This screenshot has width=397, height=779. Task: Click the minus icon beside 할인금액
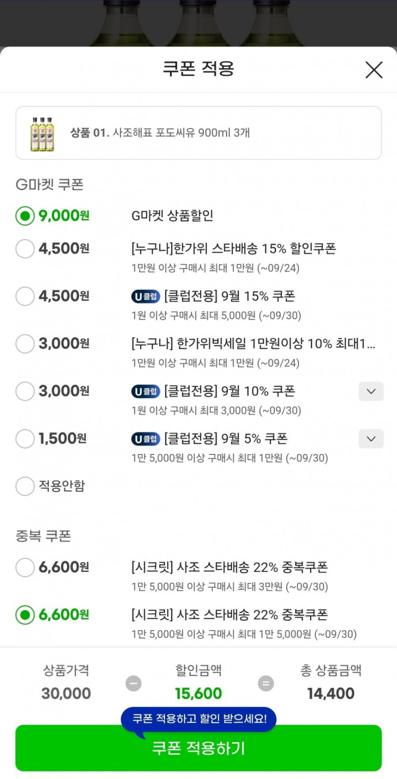click(x=134, y=683)
